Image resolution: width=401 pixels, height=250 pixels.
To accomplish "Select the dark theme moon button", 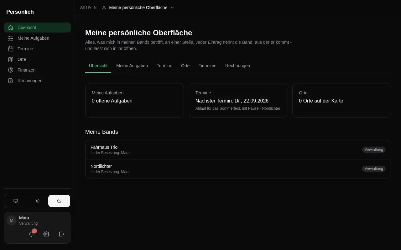I will coord(59,201).
